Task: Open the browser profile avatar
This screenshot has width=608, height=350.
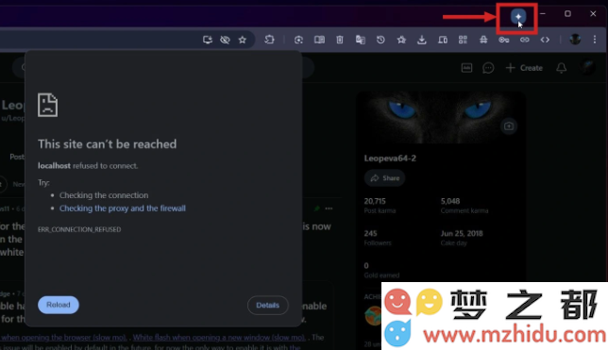Action: (x=575, y=39)
